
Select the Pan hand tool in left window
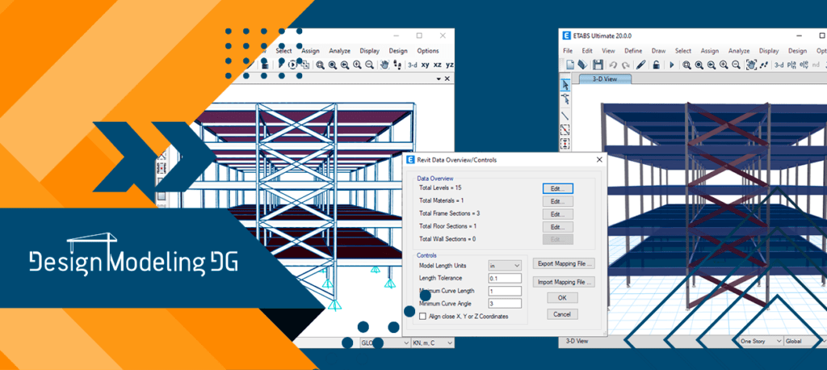[x=384, y=65]
